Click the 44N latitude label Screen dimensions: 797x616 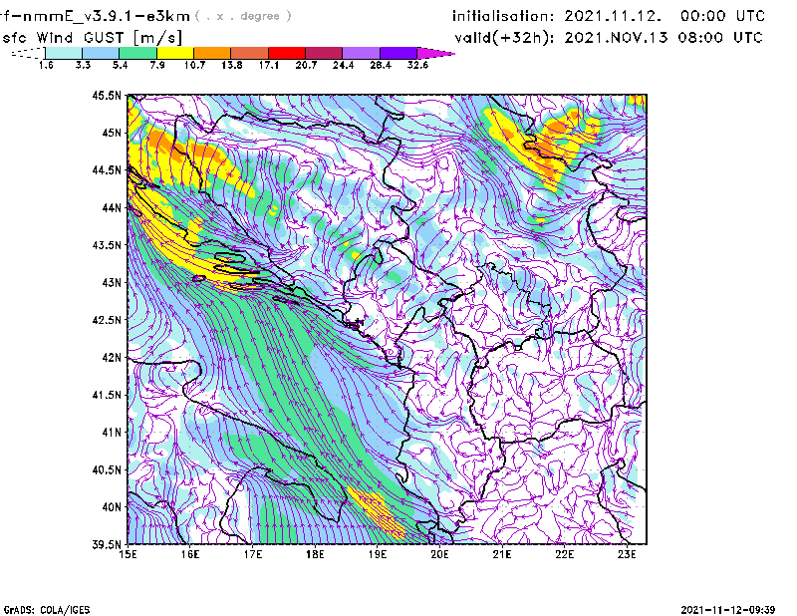[112, 207]
